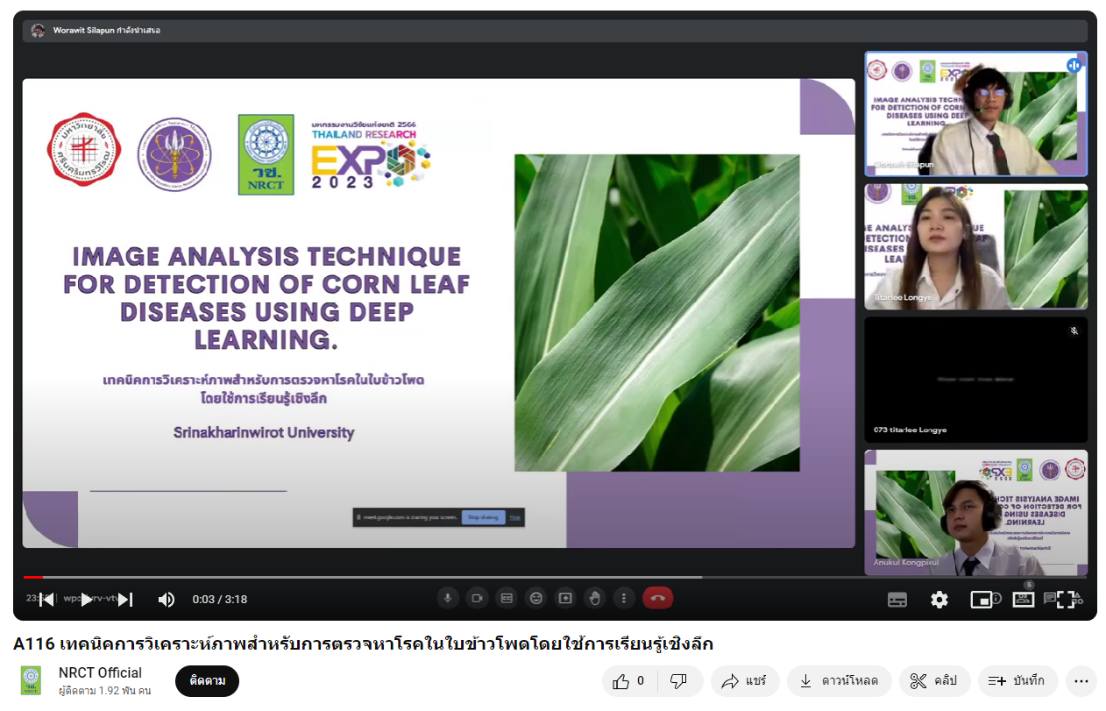Skip to the next video
The height and width of the screenshot is (711, 1106).
(x=125, y=600)
